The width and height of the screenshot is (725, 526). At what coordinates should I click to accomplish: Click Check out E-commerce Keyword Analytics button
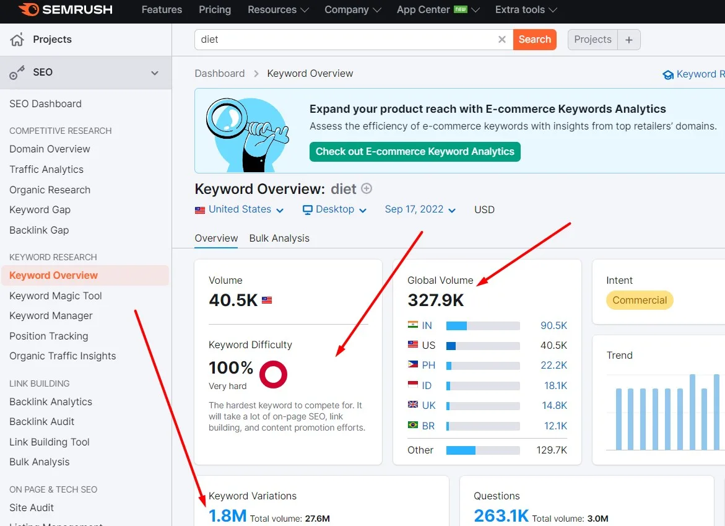[x=415, y=152]
